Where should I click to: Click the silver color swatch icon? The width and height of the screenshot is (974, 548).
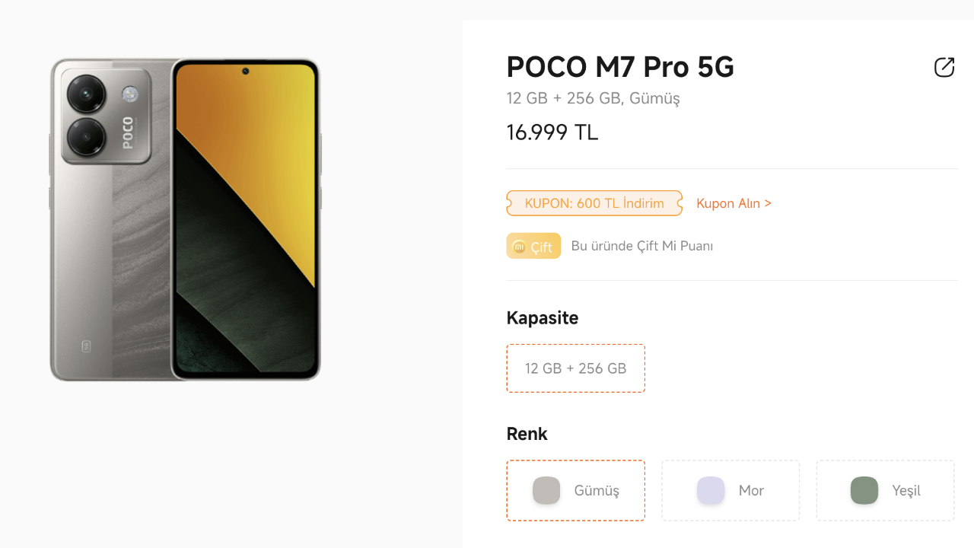pyautogui.click(x=546, y=491)
